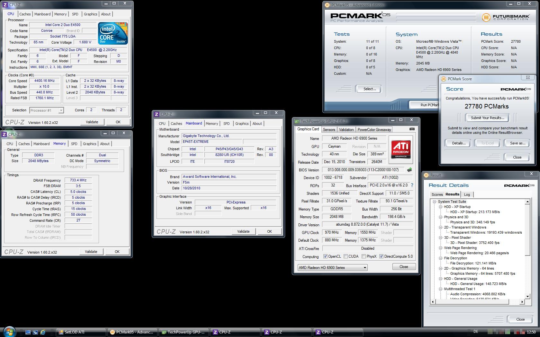Collapse the 3D - Pixel Shader node
This screenshot has width=540, height=337.
coord(441,238)
